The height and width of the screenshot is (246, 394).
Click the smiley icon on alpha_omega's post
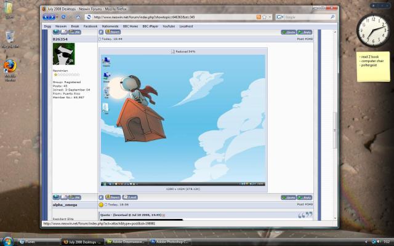(x=101, y=205)
